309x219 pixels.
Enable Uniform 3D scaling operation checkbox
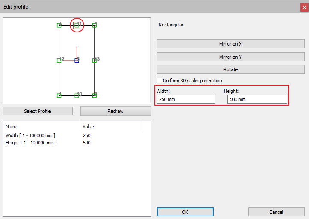click(x=160, y=80)
